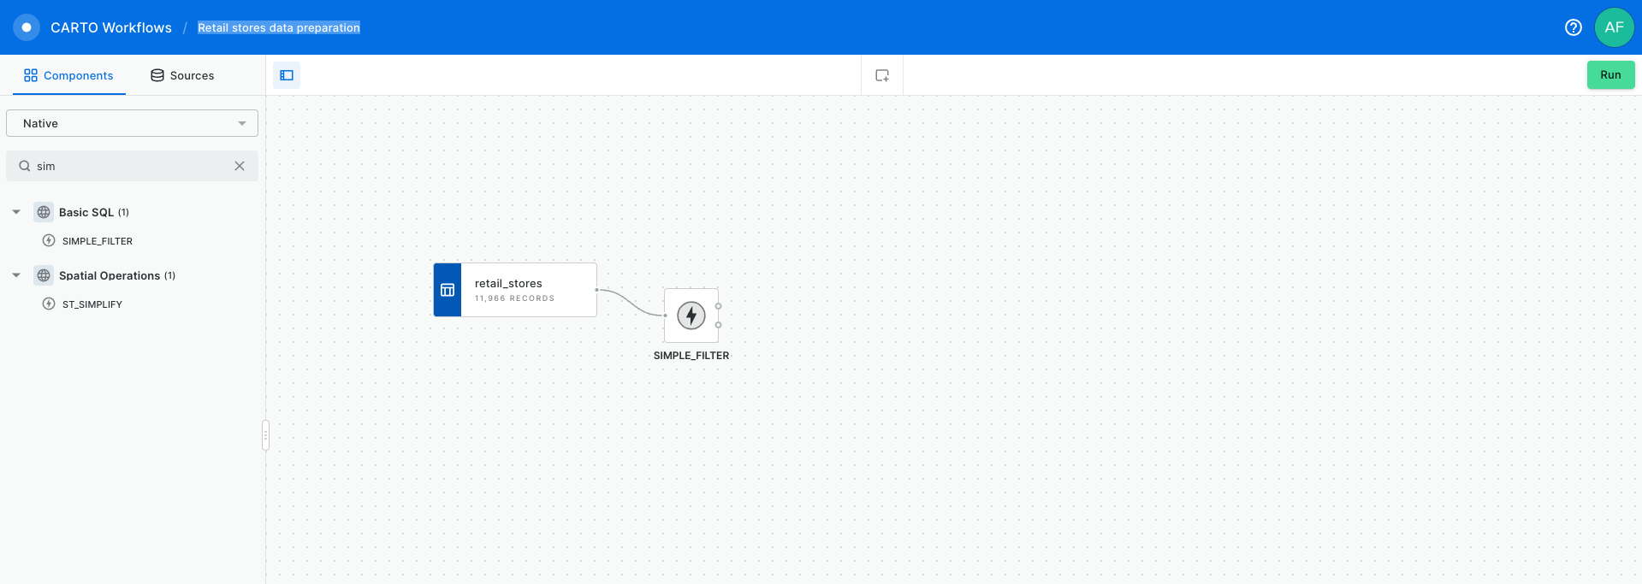Image resolution: width=1642 pixels, height=584 pixels.
Task: Click the Spatial Operations globe icon
Action: [x=44, y=275]
